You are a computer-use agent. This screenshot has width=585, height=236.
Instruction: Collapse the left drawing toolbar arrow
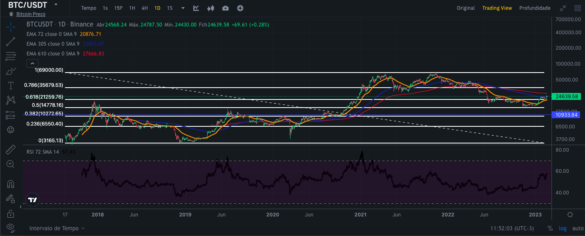click(22, 207)
